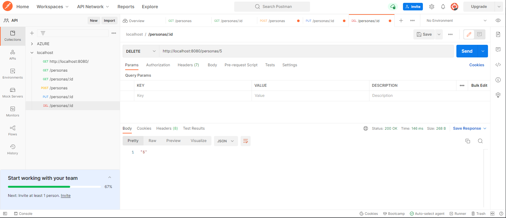The width and height of the screenshot is (506, 218).
Task: Copy the response body
Action: (468, 141)
